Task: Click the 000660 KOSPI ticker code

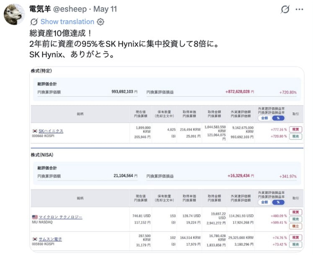Action: (43, 136)
